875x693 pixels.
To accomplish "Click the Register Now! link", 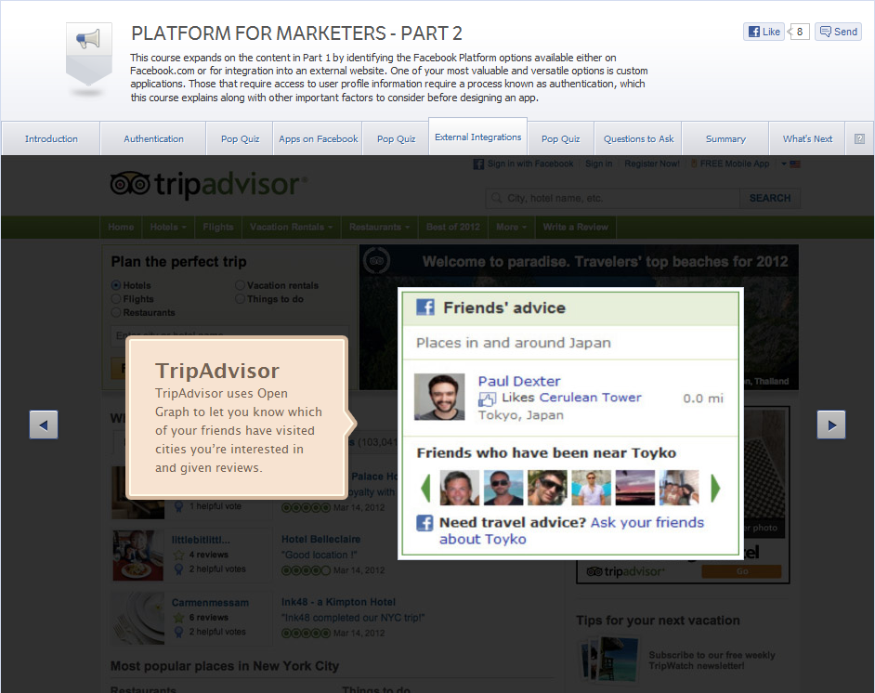I will tap(652, 163).
